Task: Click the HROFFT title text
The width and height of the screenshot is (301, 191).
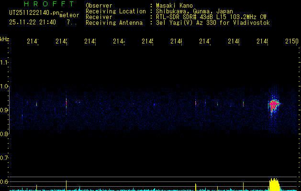Action: coord(49,4)
